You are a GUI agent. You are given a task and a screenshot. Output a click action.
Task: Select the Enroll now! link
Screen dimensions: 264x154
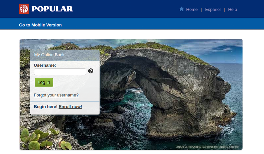pyautogui.click(x=70, y=106)
